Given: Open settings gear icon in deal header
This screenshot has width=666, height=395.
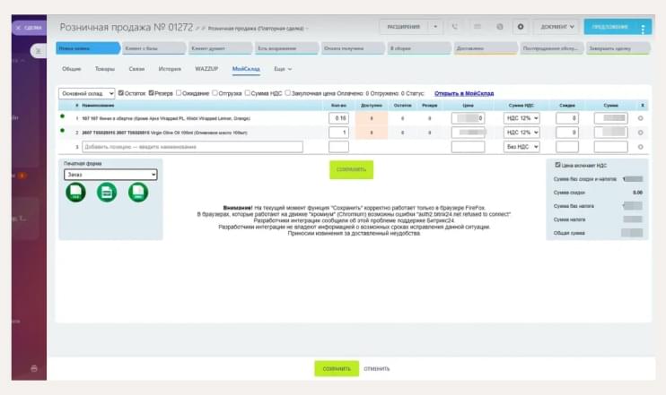Looking at the screenshot, I should tap(521, 27).
